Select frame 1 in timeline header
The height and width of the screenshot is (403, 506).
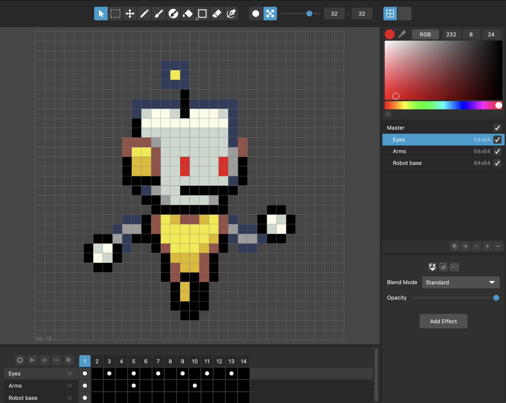click(85, 361)
